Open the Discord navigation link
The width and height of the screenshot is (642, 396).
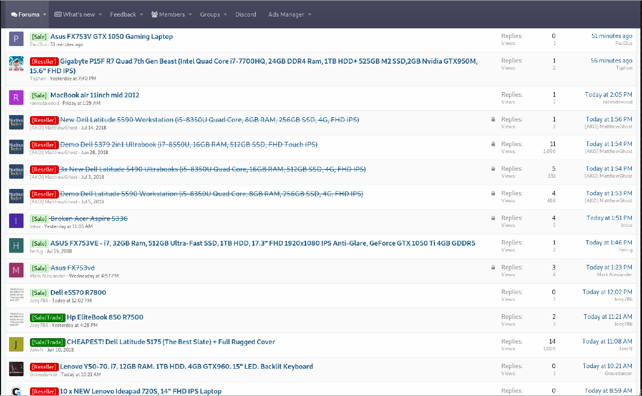point(246,14)
